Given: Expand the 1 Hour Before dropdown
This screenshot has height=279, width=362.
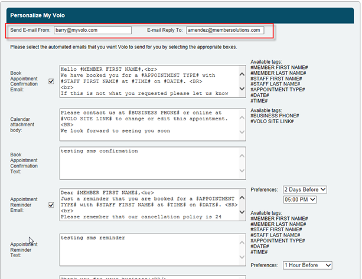Looking at the screenshot, I should pos(307,265).
